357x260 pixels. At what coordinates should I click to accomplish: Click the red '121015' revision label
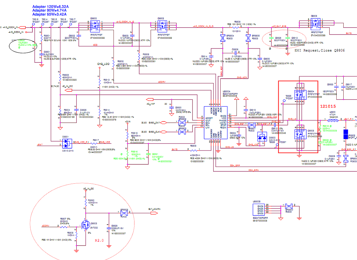[x=328, y=106]
